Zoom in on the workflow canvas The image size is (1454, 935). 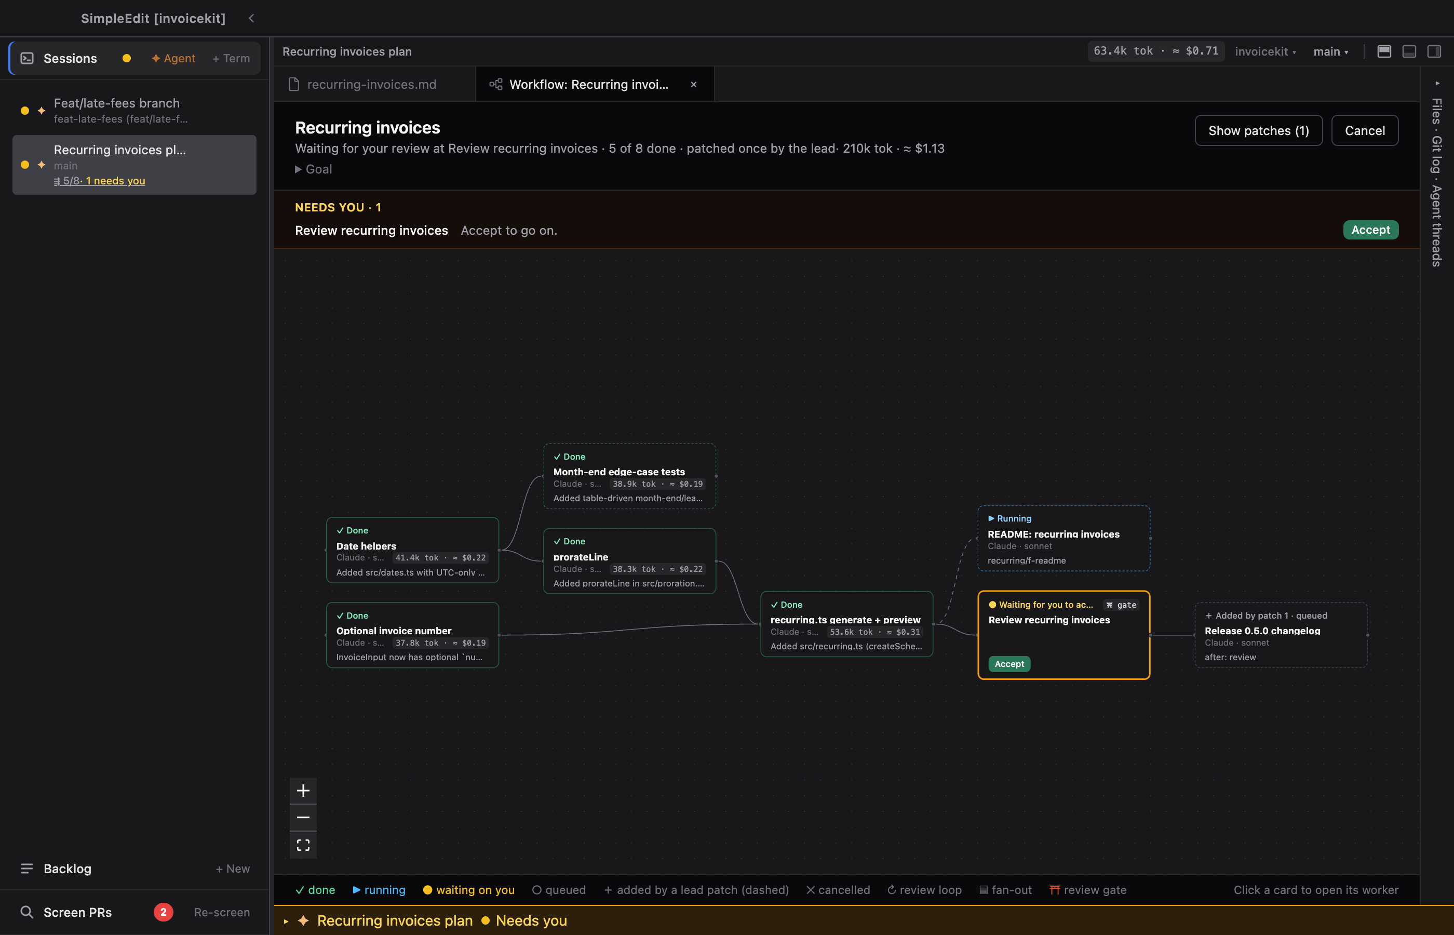point(303,791)
